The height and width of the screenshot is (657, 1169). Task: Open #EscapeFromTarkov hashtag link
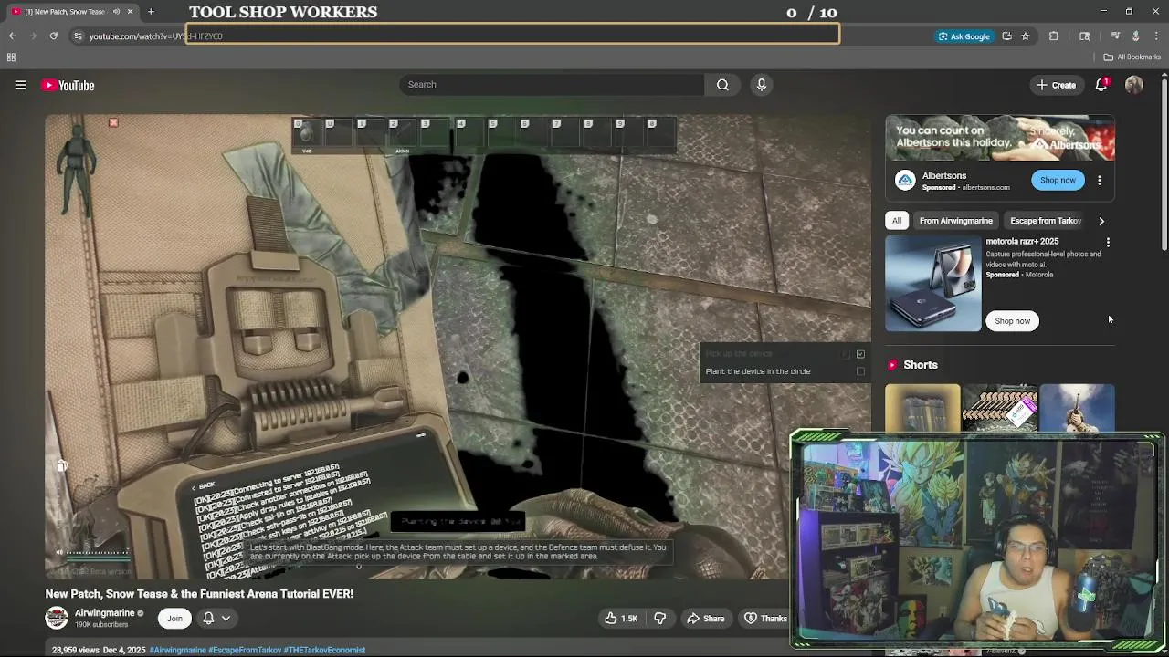(245, 651)
